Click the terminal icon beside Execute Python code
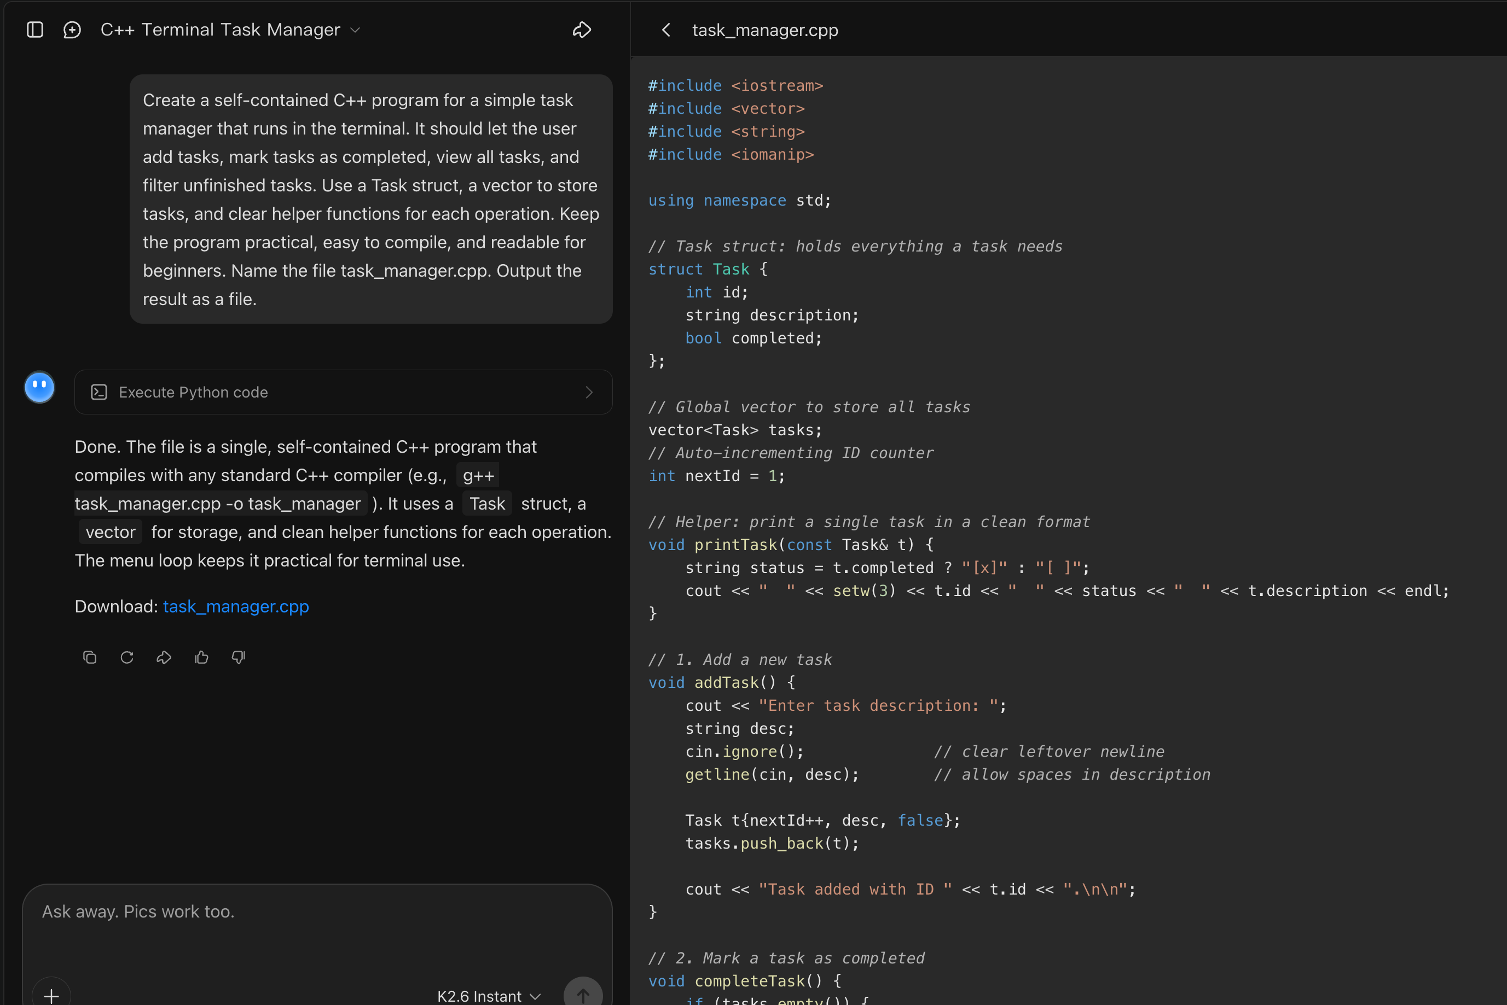The image size is (1507, 1005). tap(98, 392)
